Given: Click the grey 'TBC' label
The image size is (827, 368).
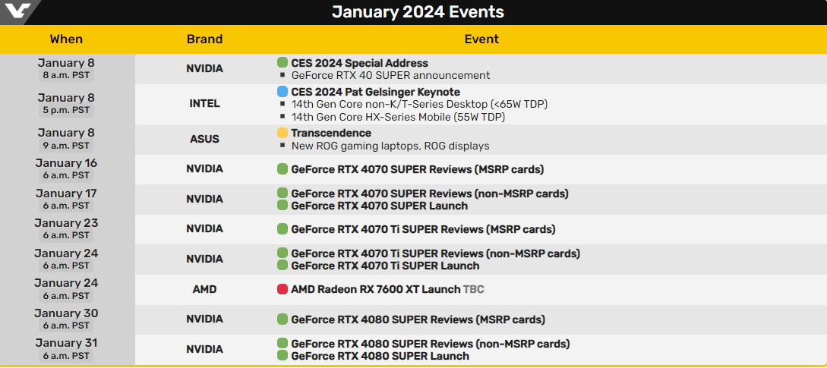Looking at the screenshot, I should tap(474, 289).
